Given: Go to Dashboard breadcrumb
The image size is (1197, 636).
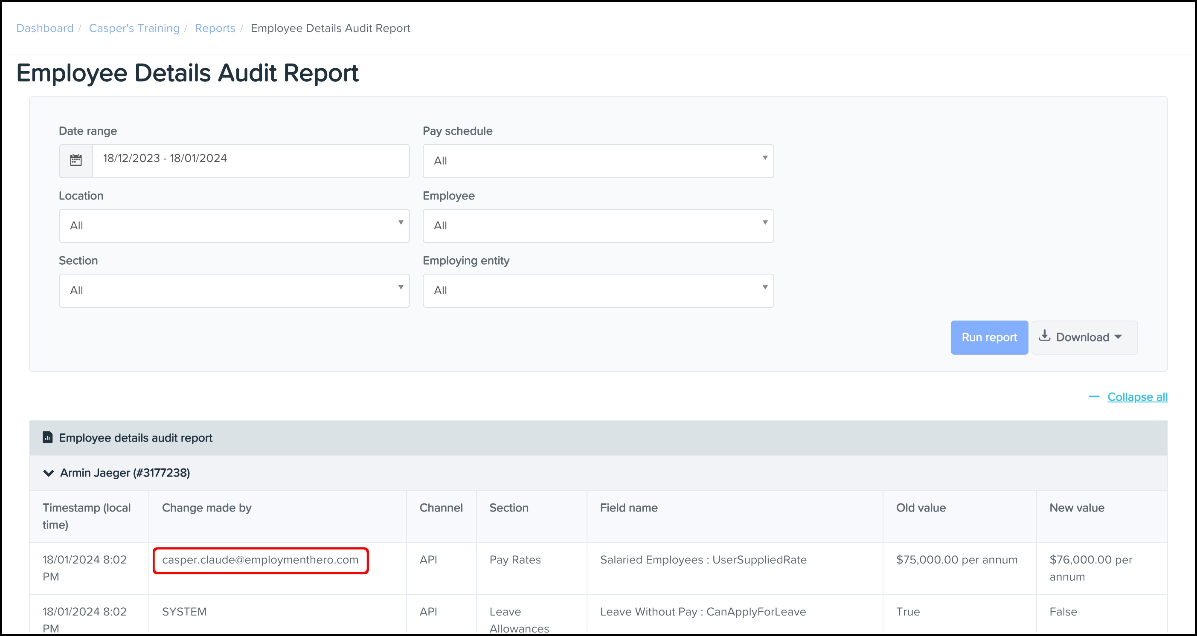Looking at the screenshot, I should pyautogui.click(x=45, y=28).
